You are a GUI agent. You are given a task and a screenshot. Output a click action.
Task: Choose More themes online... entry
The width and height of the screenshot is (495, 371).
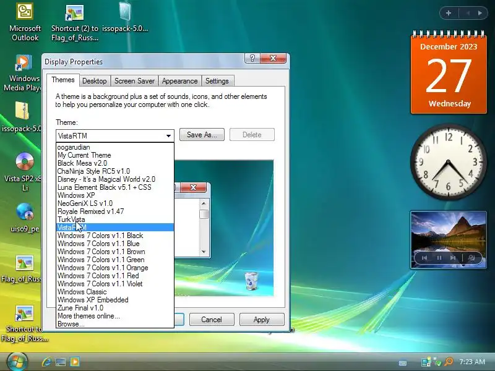click(115, 316)
